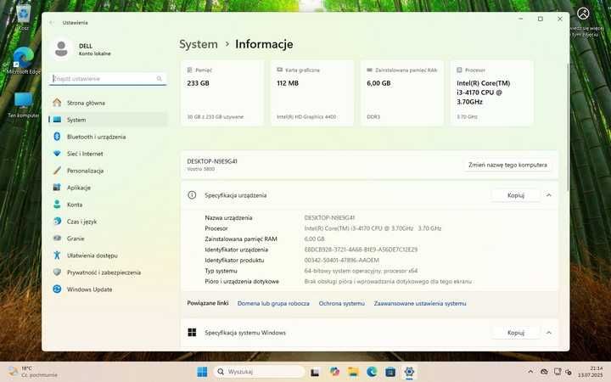Click the taskbar search box Wyszukaj

coord(259,372)
